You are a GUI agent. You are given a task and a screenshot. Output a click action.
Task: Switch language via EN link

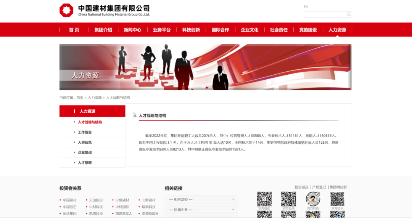(x=306, y=7)
